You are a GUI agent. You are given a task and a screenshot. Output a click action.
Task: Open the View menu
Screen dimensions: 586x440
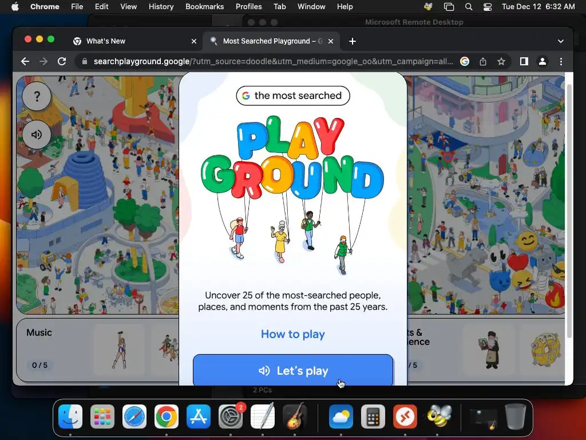(x=128, y=6)
